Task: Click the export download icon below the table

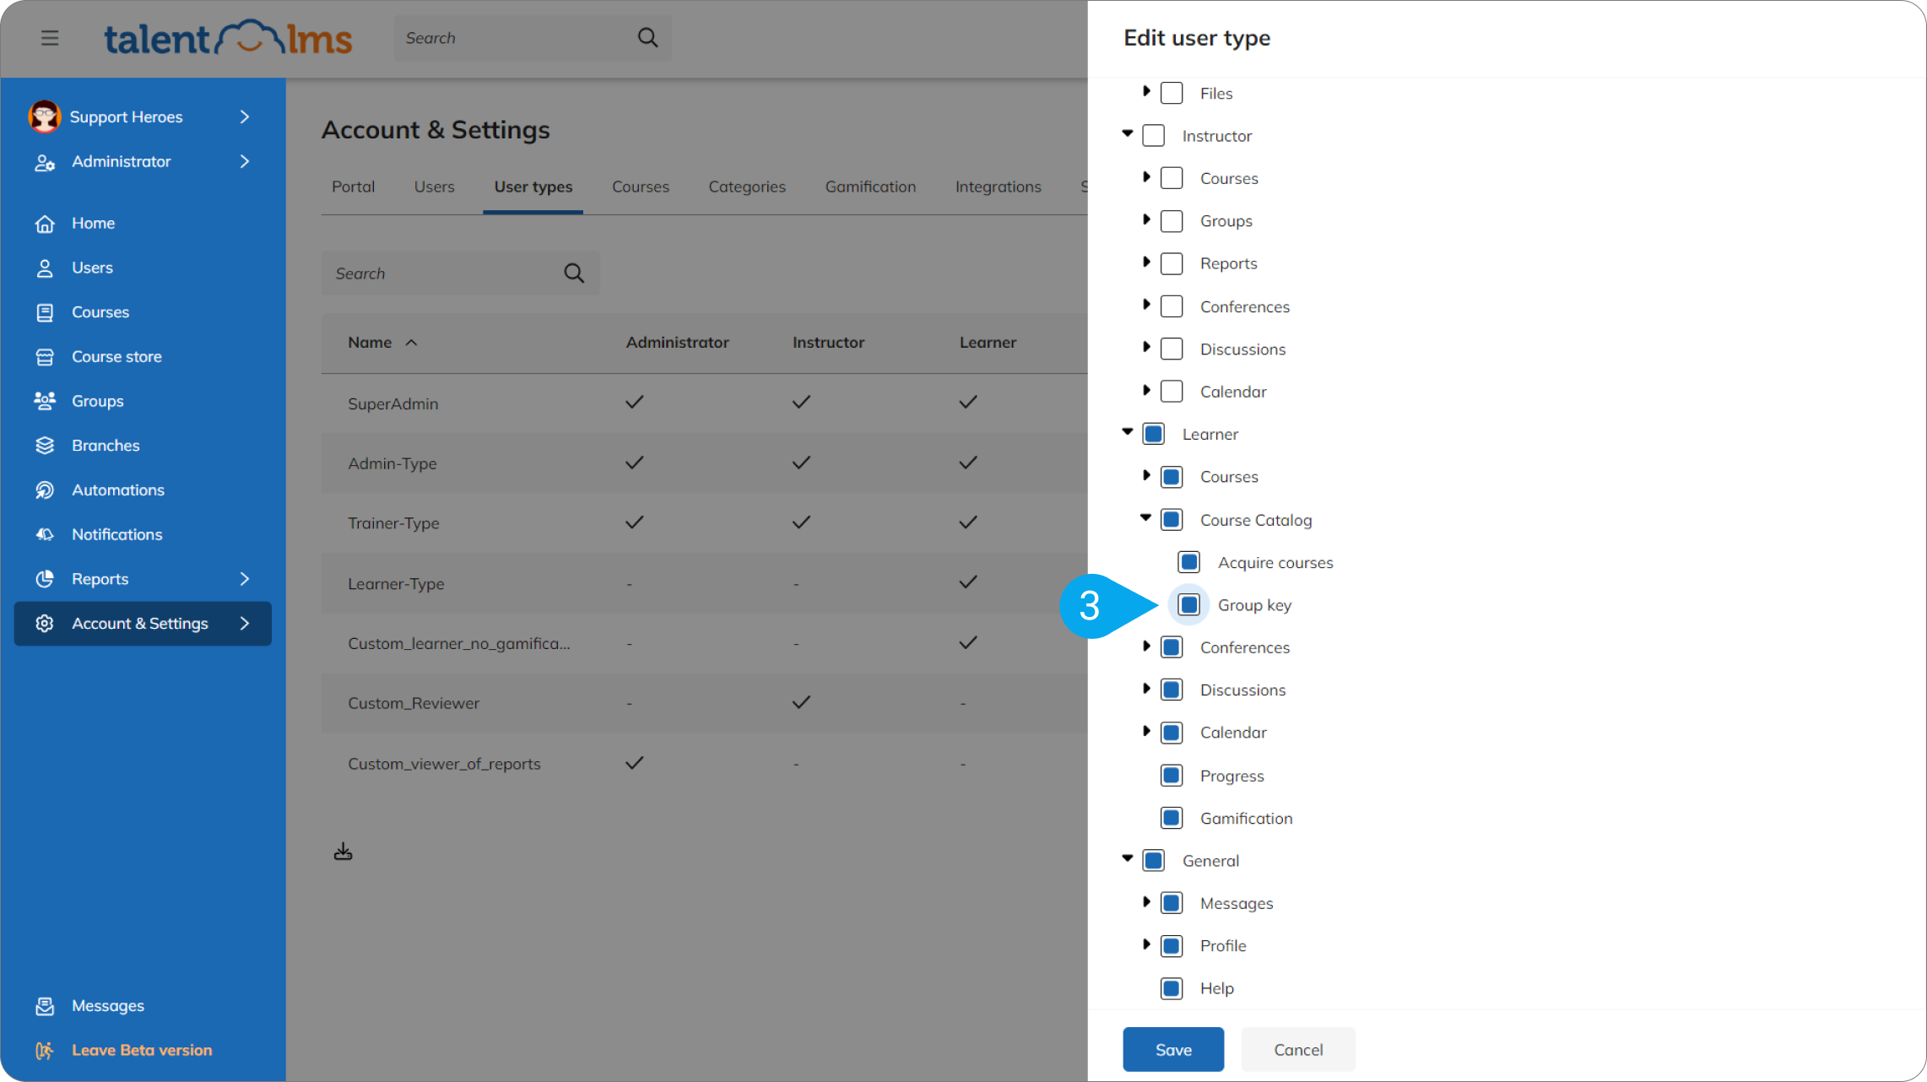Action: pyautogui.click(x=343, y=852)
